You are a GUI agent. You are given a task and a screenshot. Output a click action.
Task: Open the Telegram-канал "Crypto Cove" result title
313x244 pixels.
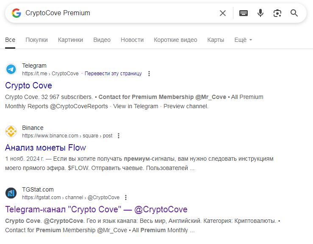point(96,209)
